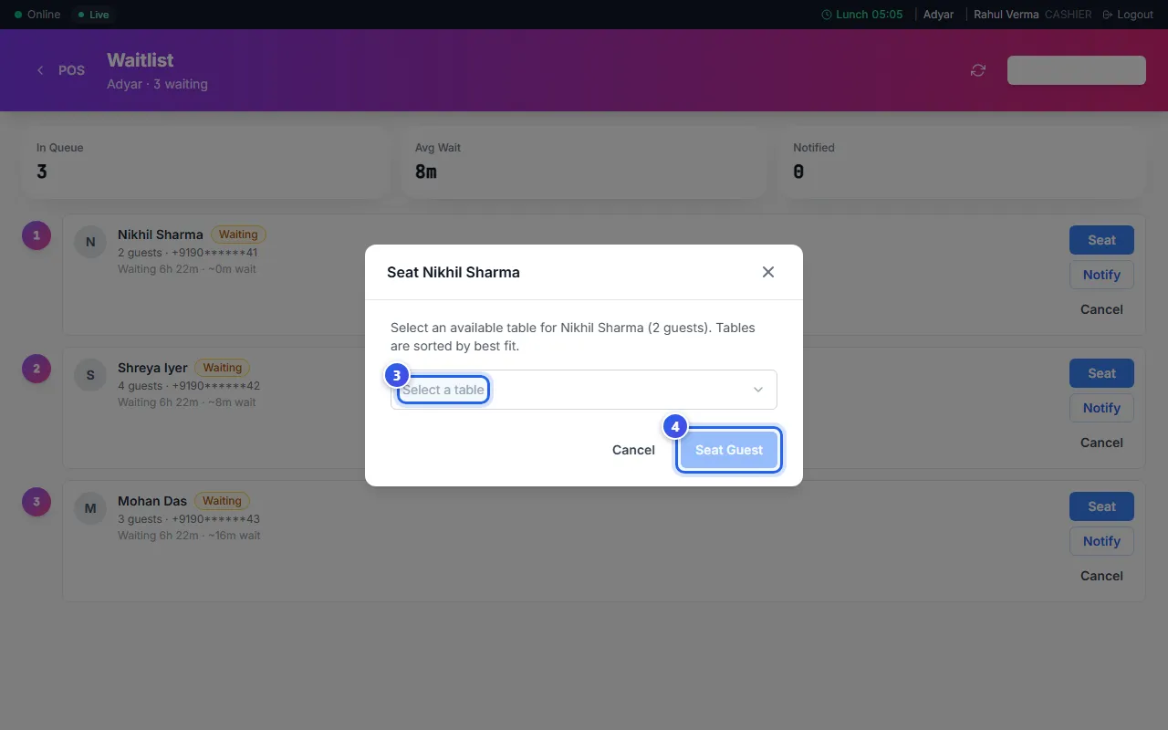This screenshot has height=730, width=1168.
Task: Click the Seat Guest button
Action: coord(729,450)
